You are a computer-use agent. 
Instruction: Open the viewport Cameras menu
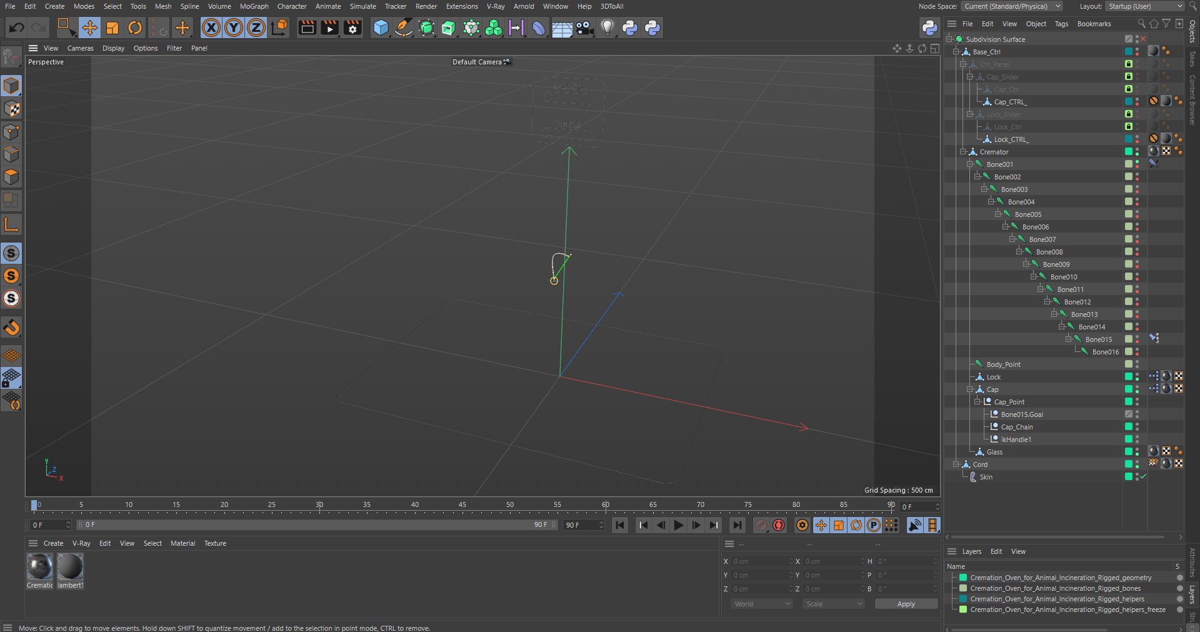click(80, 48)
